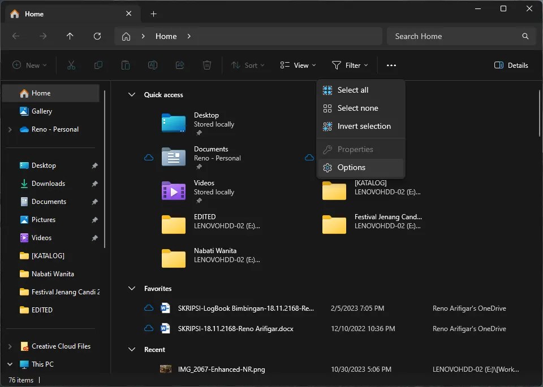Click the Rename icon on the toolbar

[153, 65]
